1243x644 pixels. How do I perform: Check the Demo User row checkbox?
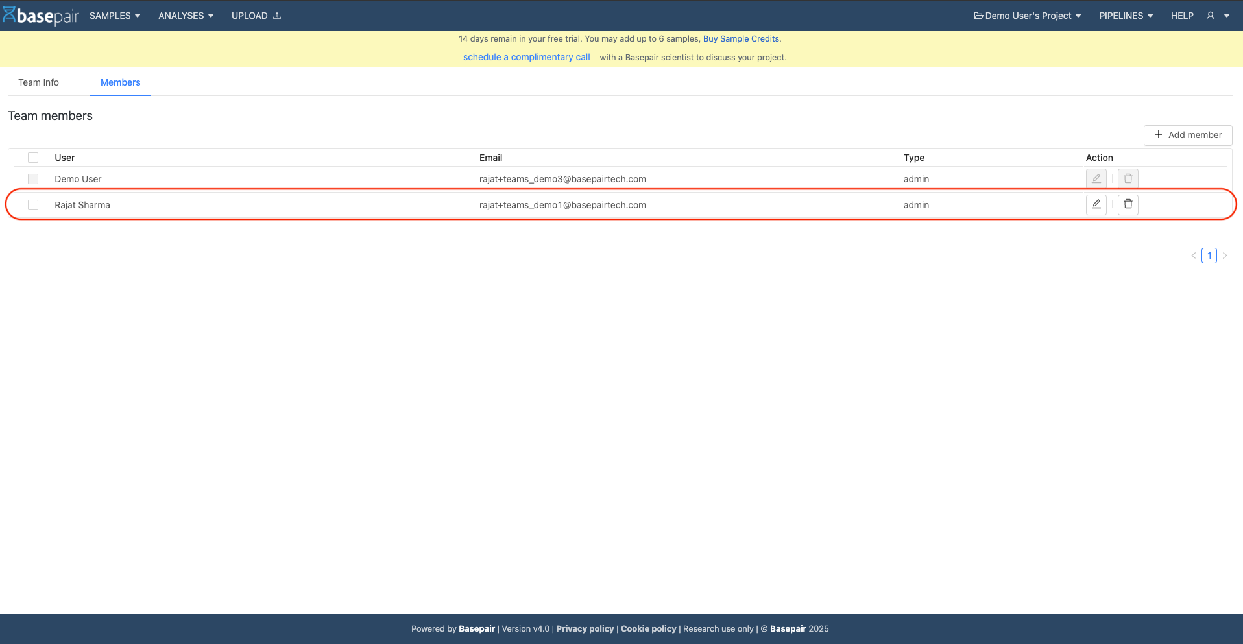tap(33, 179)
